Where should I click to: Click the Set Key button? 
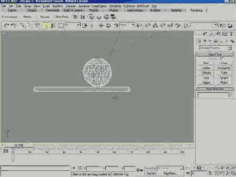(x=151, y=174)
